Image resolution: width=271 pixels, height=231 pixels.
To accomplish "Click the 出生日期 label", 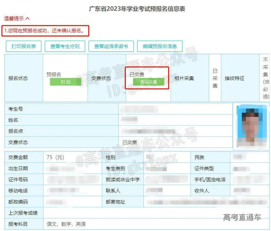I will tap(18, 168).
